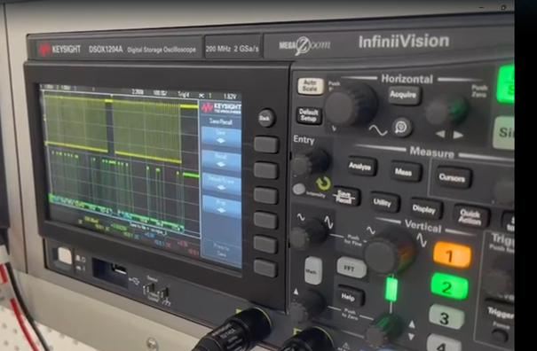Image resolution: width=537 pixels, height=351 pixels.
Task: Click the Save/Recall menu title on screen
Action: pyautogui.click(x=220, y=121)
